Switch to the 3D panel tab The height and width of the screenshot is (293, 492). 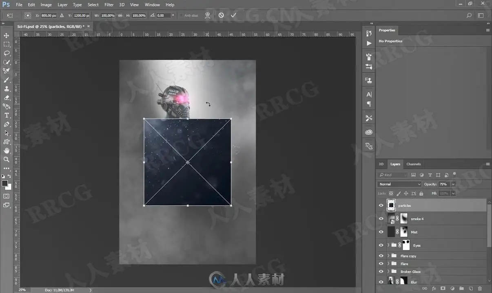(x=381, y=164)
